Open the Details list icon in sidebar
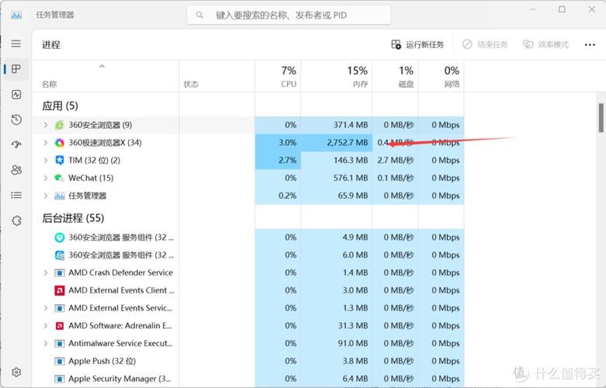The image size is (606, 388). [16, 195]
